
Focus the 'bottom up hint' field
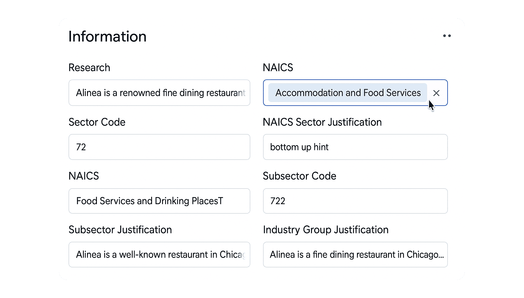pyautogui.click(x=355, y=147)
